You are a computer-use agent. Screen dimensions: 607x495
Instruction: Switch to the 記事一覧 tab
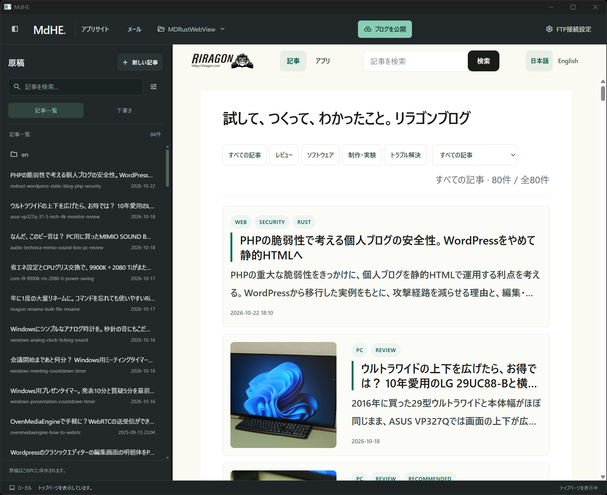click(46, 110)
